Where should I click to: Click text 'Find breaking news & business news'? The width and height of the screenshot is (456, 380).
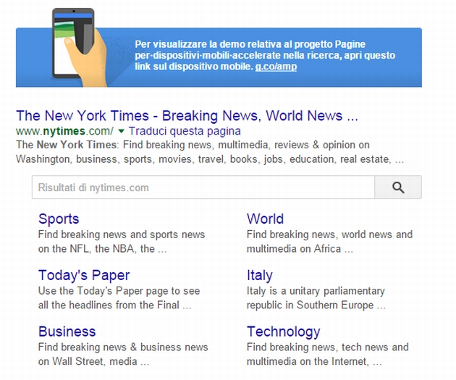click(x=123, y=347)
